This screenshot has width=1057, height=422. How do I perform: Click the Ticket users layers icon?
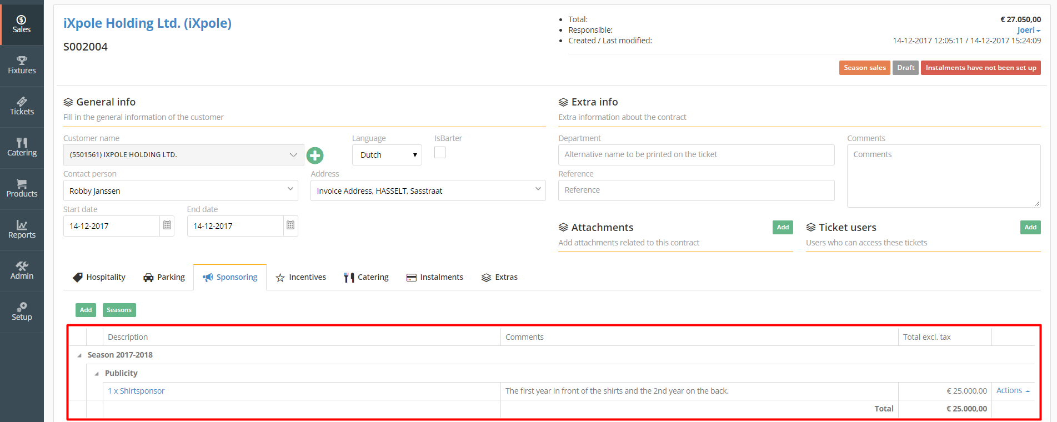811,228
